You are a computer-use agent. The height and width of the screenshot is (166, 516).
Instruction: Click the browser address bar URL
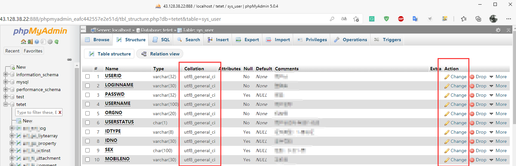tap(110, 19)
